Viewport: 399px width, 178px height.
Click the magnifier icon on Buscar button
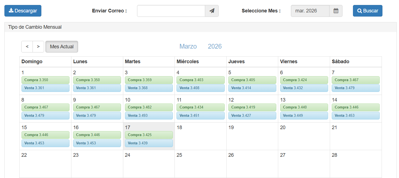[x=360, y=11]
